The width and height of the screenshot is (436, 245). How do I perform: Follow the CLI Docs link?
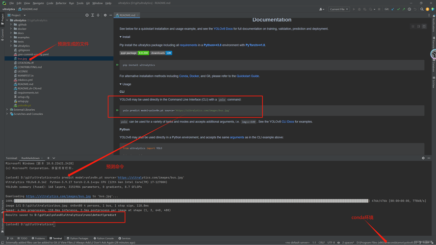[287, 122]
